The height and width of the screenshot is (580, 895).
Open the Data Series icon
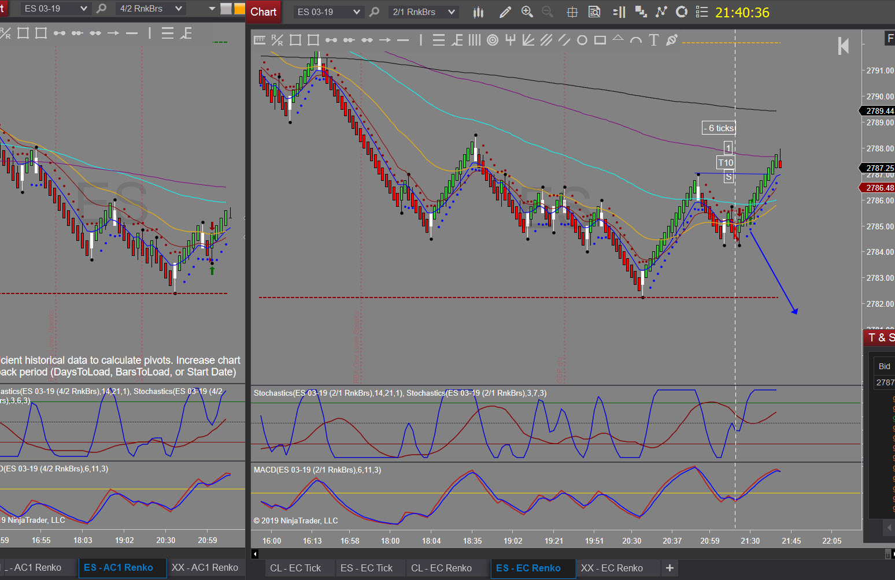[641, 12]
